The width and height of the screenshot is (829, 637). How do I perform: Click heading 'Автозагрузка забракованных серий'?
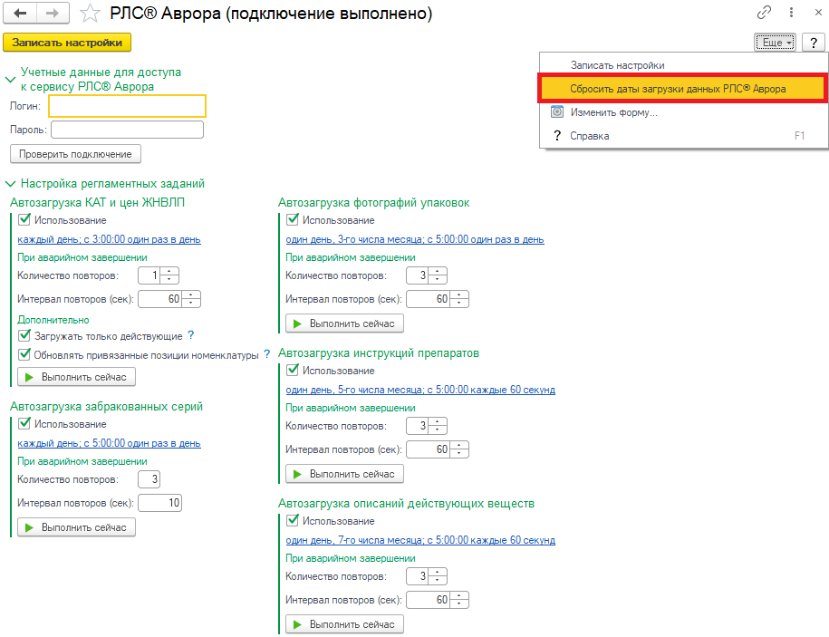pyautogui.click(x=106, y=407)
